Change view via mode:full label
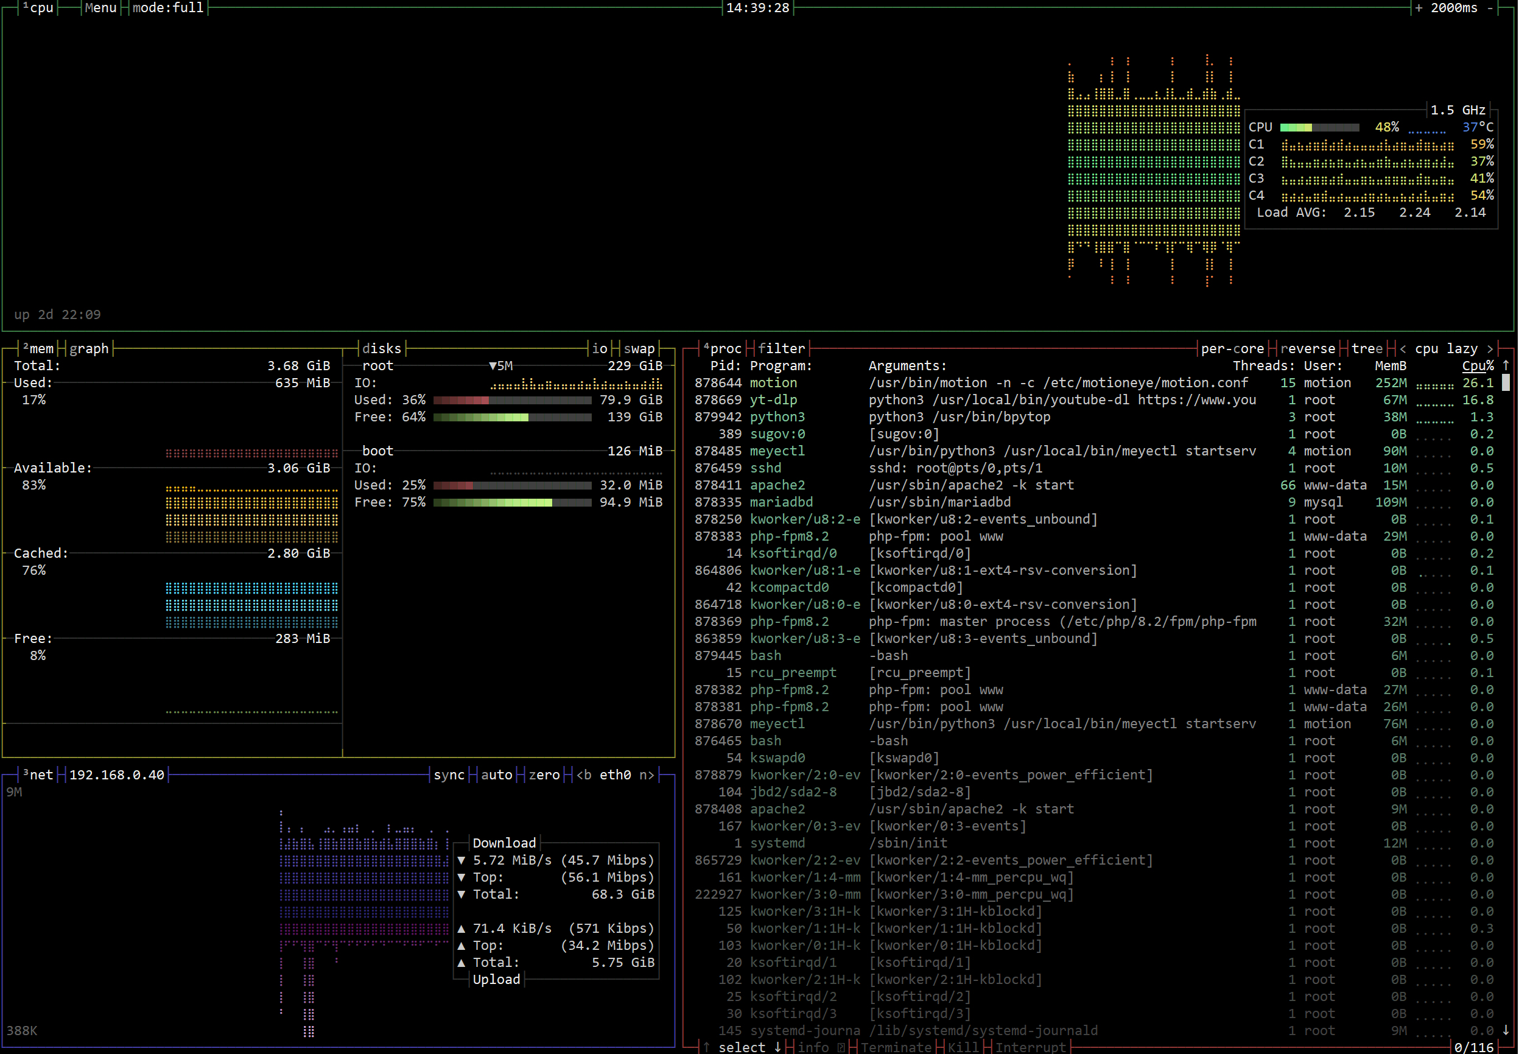Image resolution: width=1519 pixels, height=1054 pixels. pos(167,8)
